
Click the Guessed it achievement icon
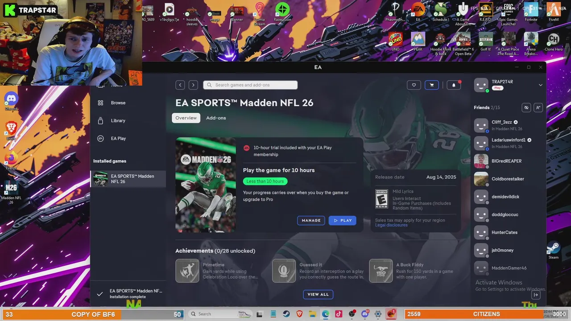tap(284, 271)
